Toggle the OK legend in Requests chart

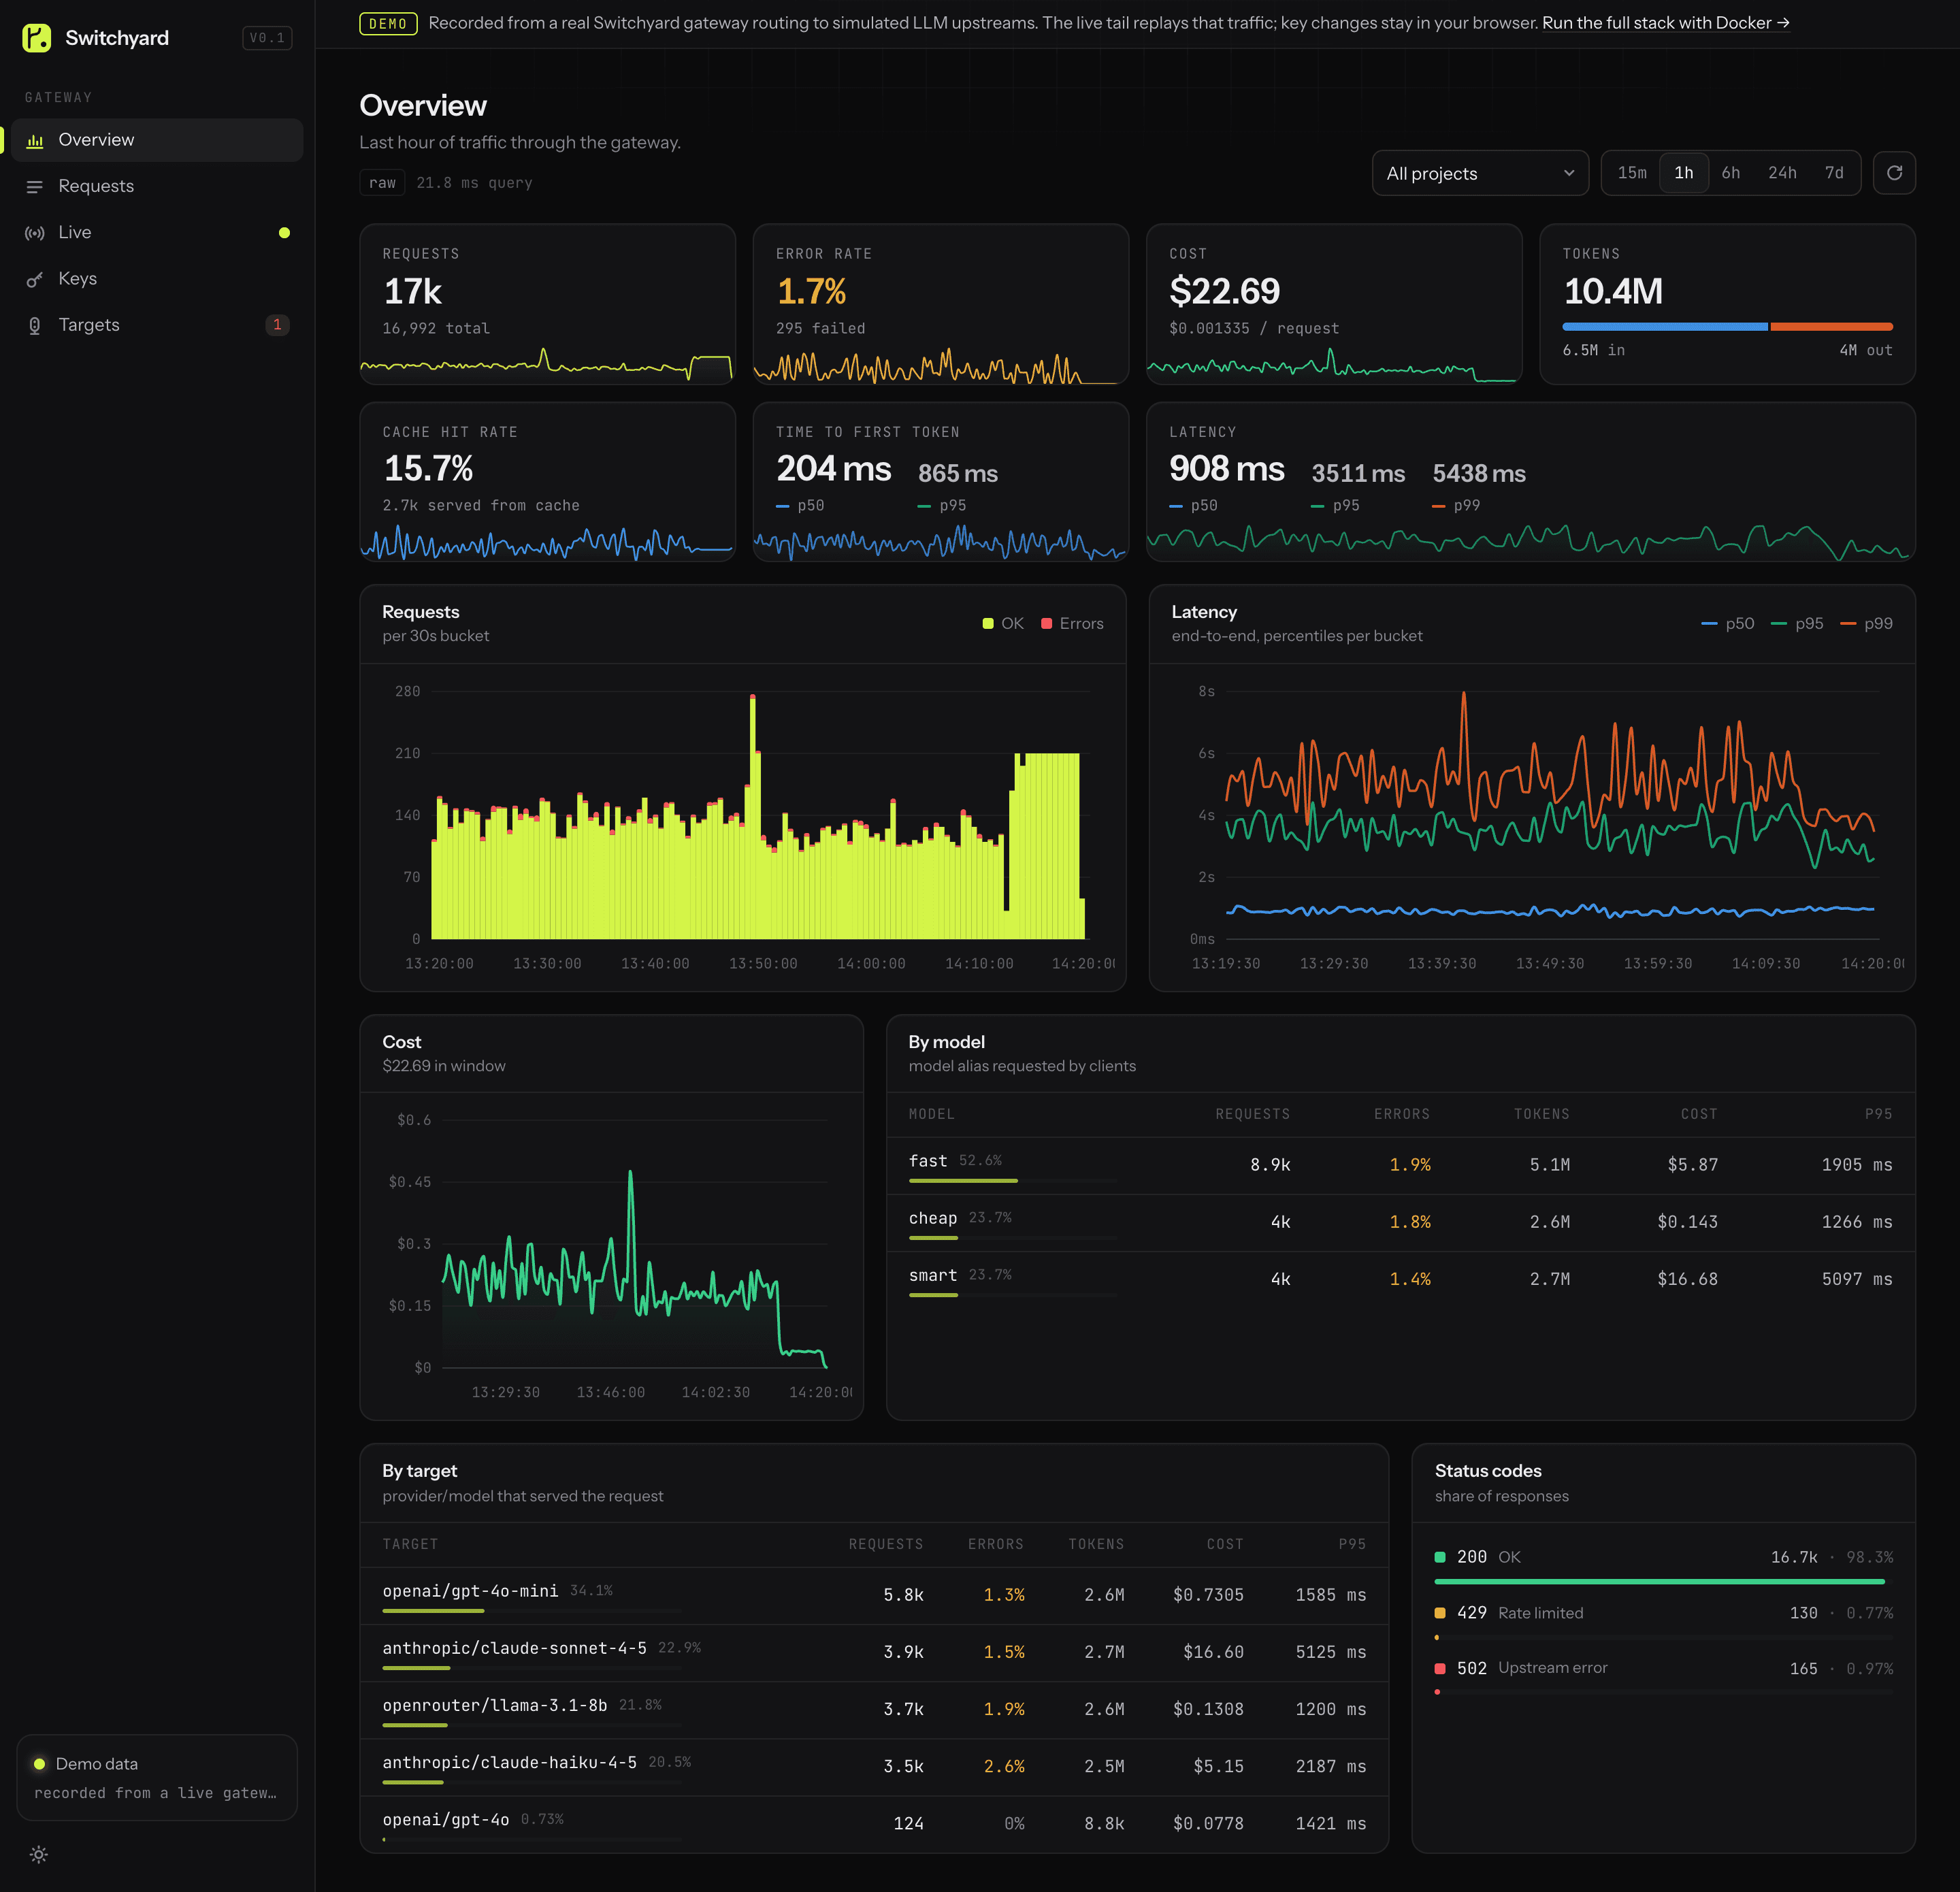pyautogui.click(x=1003, y=624)
